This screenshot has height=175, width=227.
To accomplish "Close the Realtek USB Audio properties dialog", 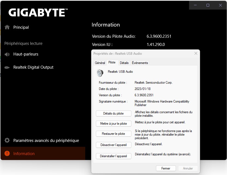I will coord(196,54).
